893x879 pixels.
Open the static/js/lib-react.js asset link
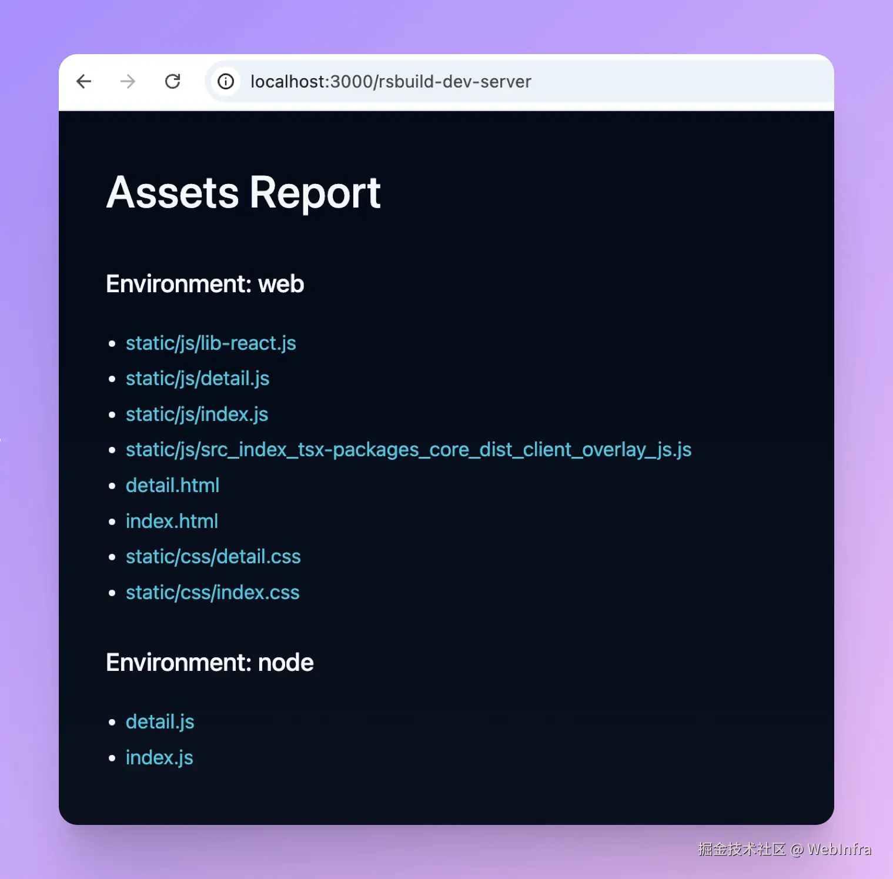(x=210, y=343)
